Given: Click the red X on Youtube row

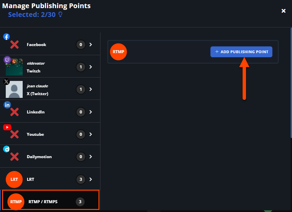Looking at the screenshot, I should point(14,134).
